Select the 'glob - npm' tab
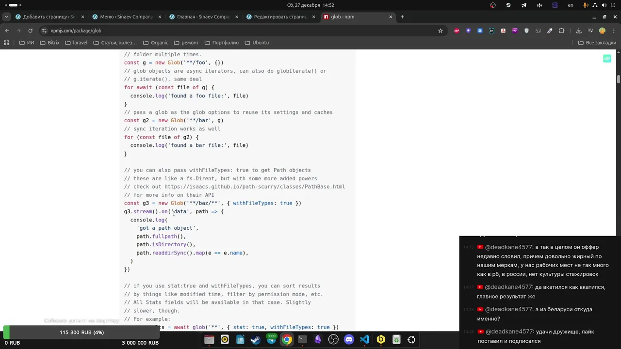 358,17
